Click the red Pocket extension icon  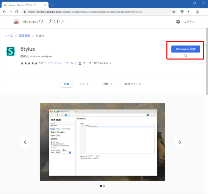click(x=182, y=12)
